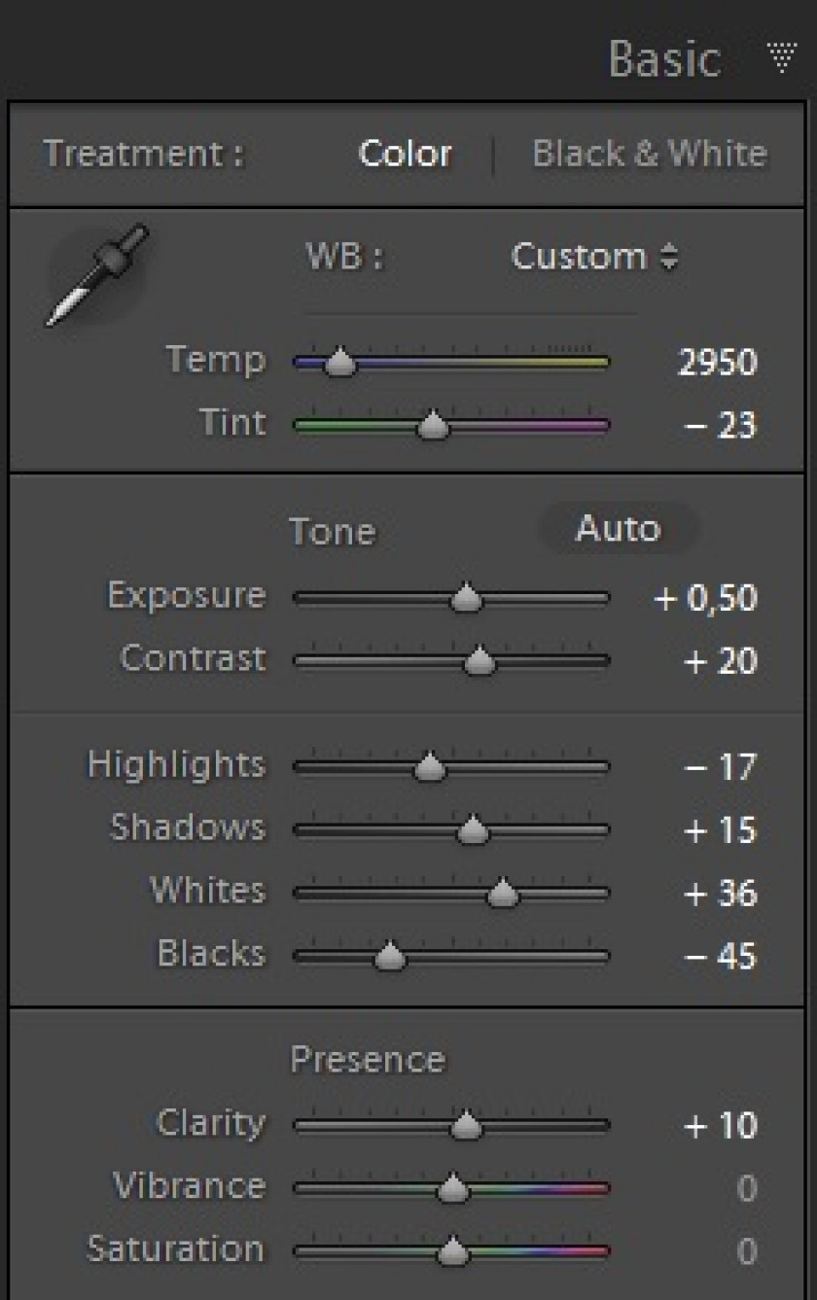Click the Exposure value +0,50 field

coord(705,598)
